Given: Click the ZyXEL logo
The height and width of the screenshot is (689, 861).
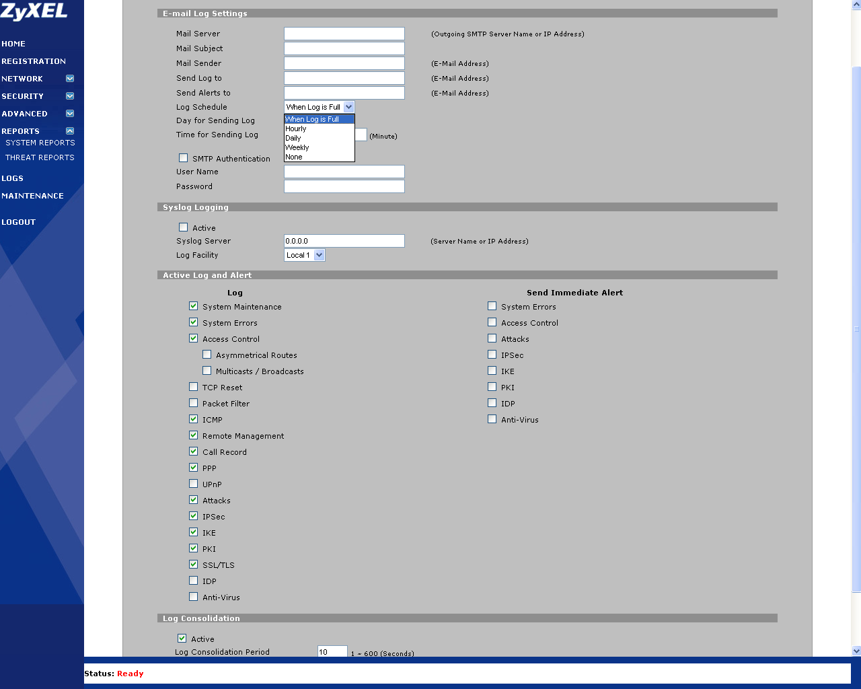Looking at the screenshot, I should 34,11.
